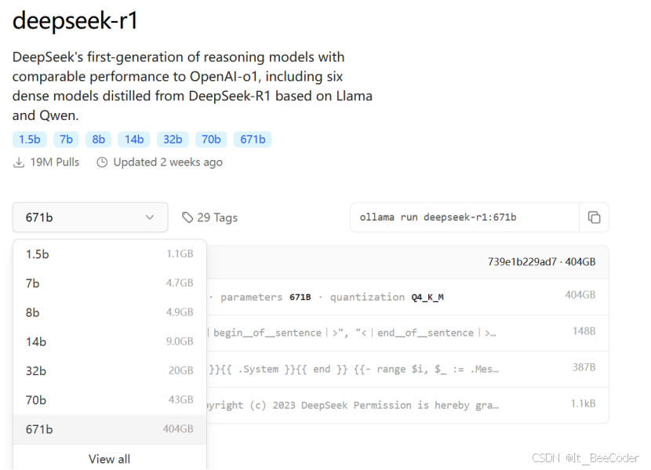
Task: Pick 70b 43GB from the list
Action: pos(110,399)
